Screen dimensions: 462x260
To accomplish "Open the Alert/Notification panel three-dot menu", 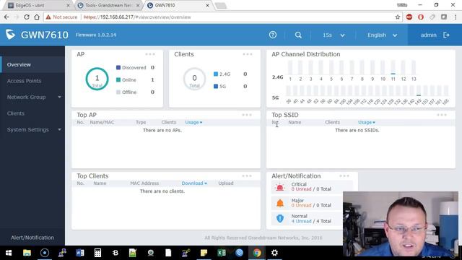I will point(344,176).
